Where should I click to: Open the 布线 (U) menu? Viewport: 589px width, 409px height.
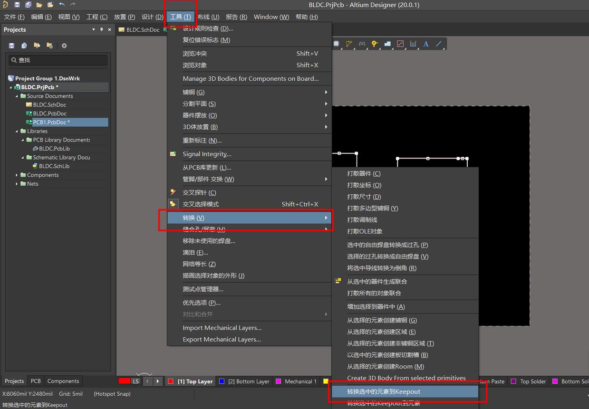click(208, 17)
